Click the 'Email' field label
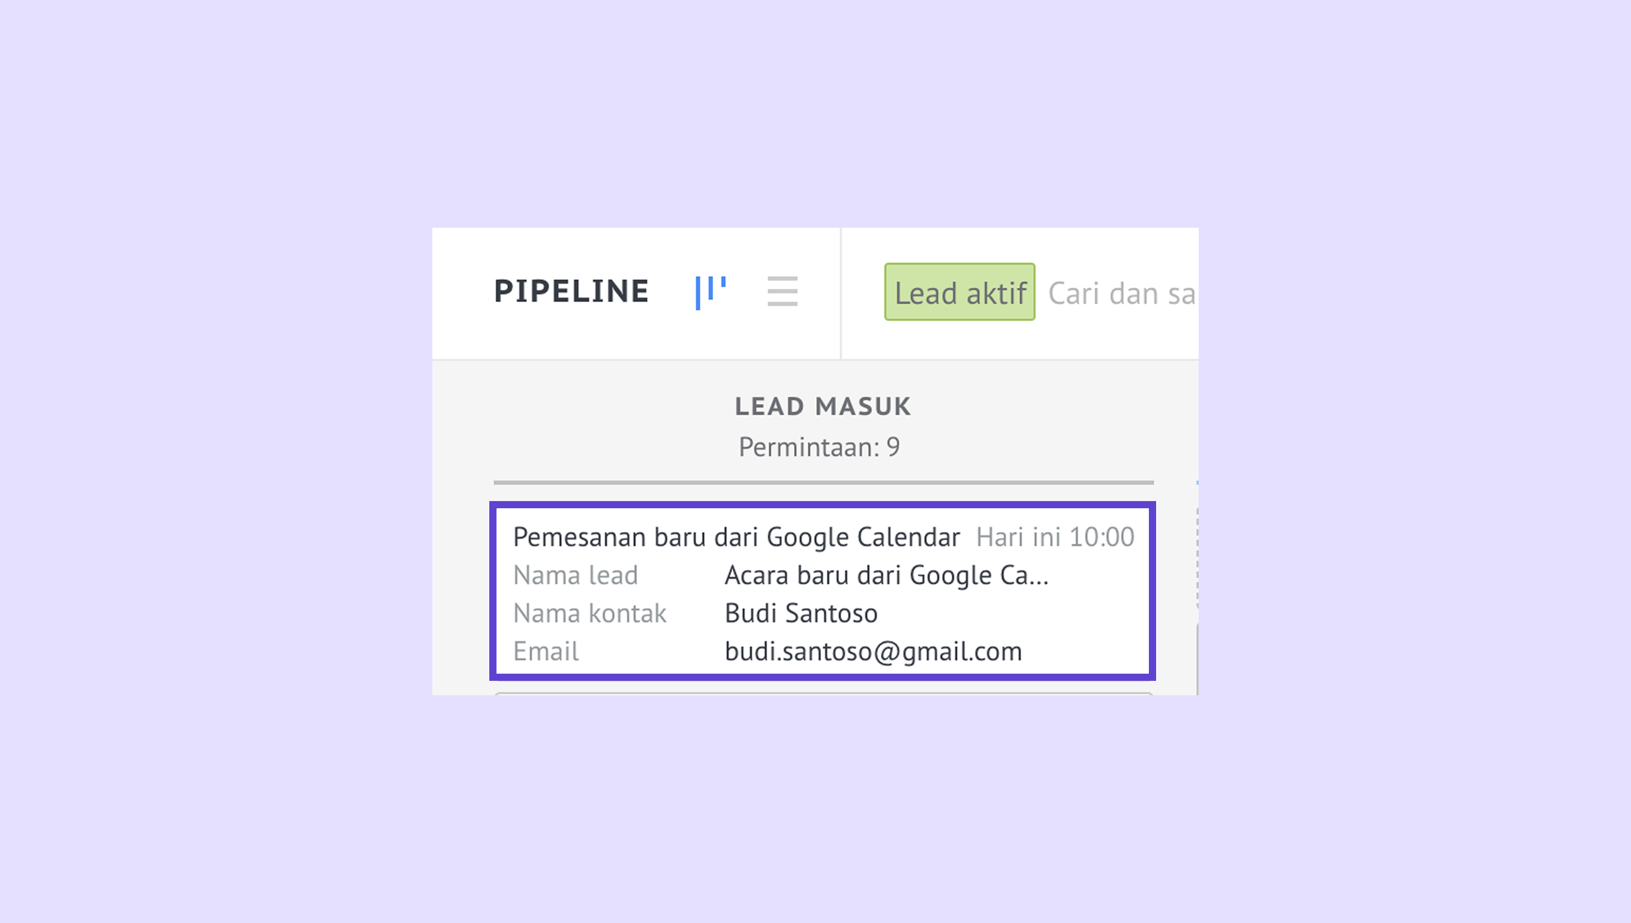Image resolution: width=1631 pixels, height=923 pixels. pos(545,651)
